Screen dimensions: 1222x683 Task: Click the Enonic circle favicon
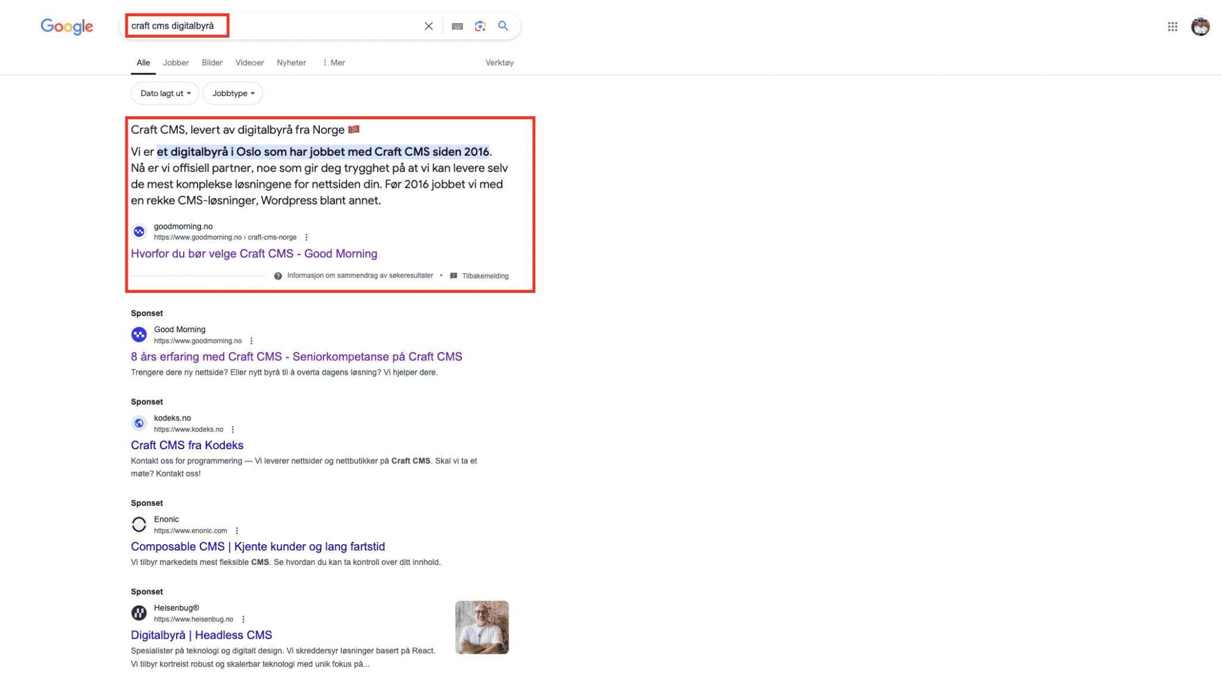point(139,525)
